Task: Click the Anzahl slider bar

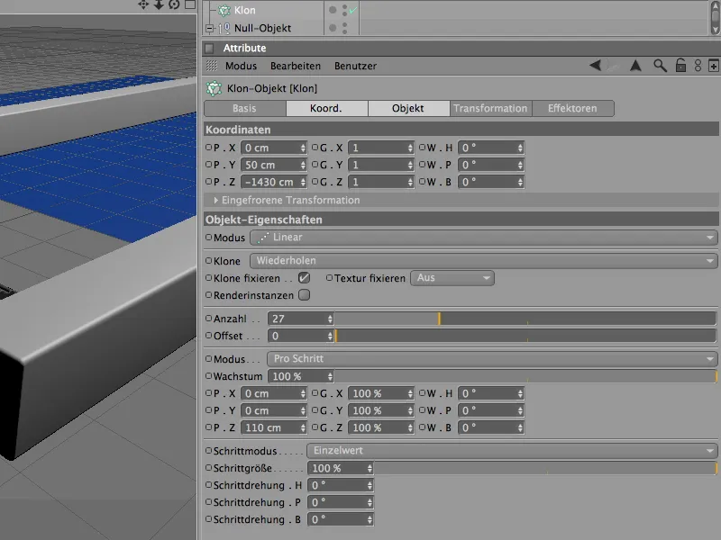Action: [525, 319]
